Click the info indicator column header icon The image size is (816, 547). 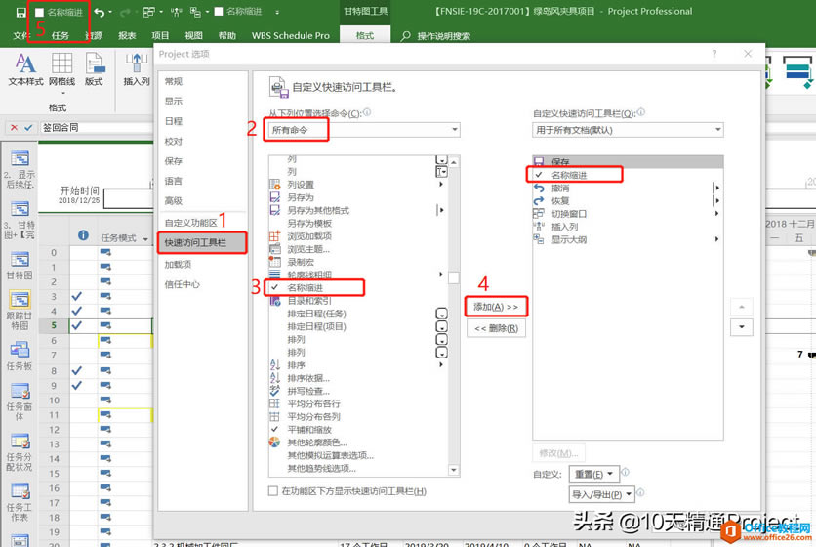pyautogui.click(x=83, y=235)
